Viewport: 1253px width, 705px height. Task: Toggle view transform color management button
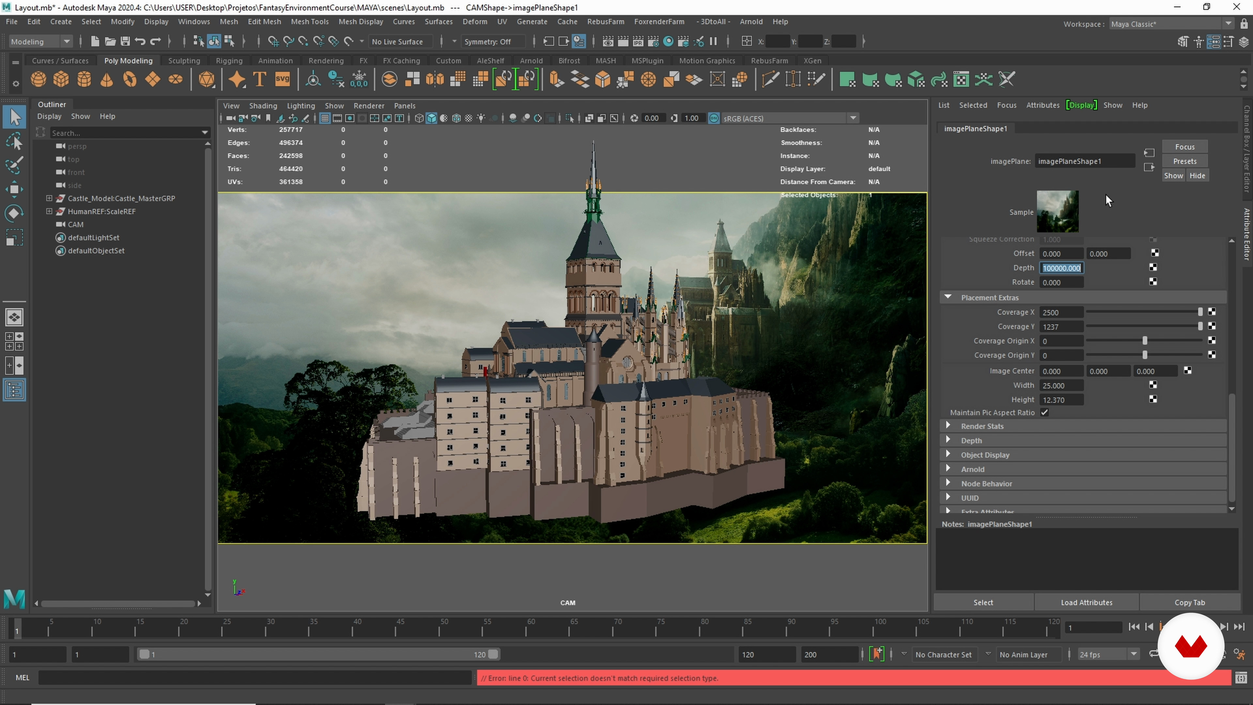click(x=714, y=118)
